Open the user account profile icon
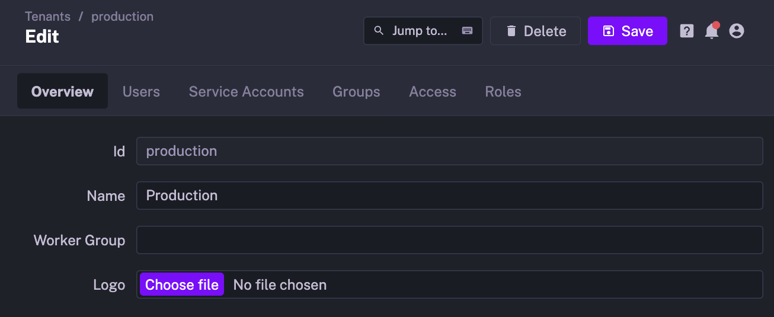Image resolution: width=774 pixels, height=317 pixels. coord(736,31)
